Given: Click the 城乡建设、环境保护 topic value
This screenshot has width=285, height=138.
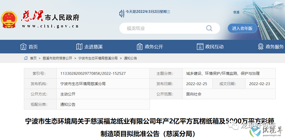Looking at the screenshot, I should click(x=223, y=73).
